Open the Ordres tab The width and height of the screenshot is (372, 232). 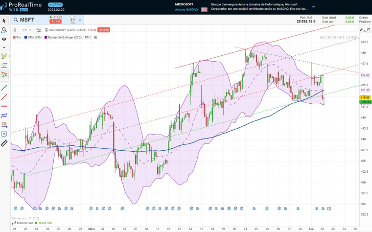coord(363,17)
